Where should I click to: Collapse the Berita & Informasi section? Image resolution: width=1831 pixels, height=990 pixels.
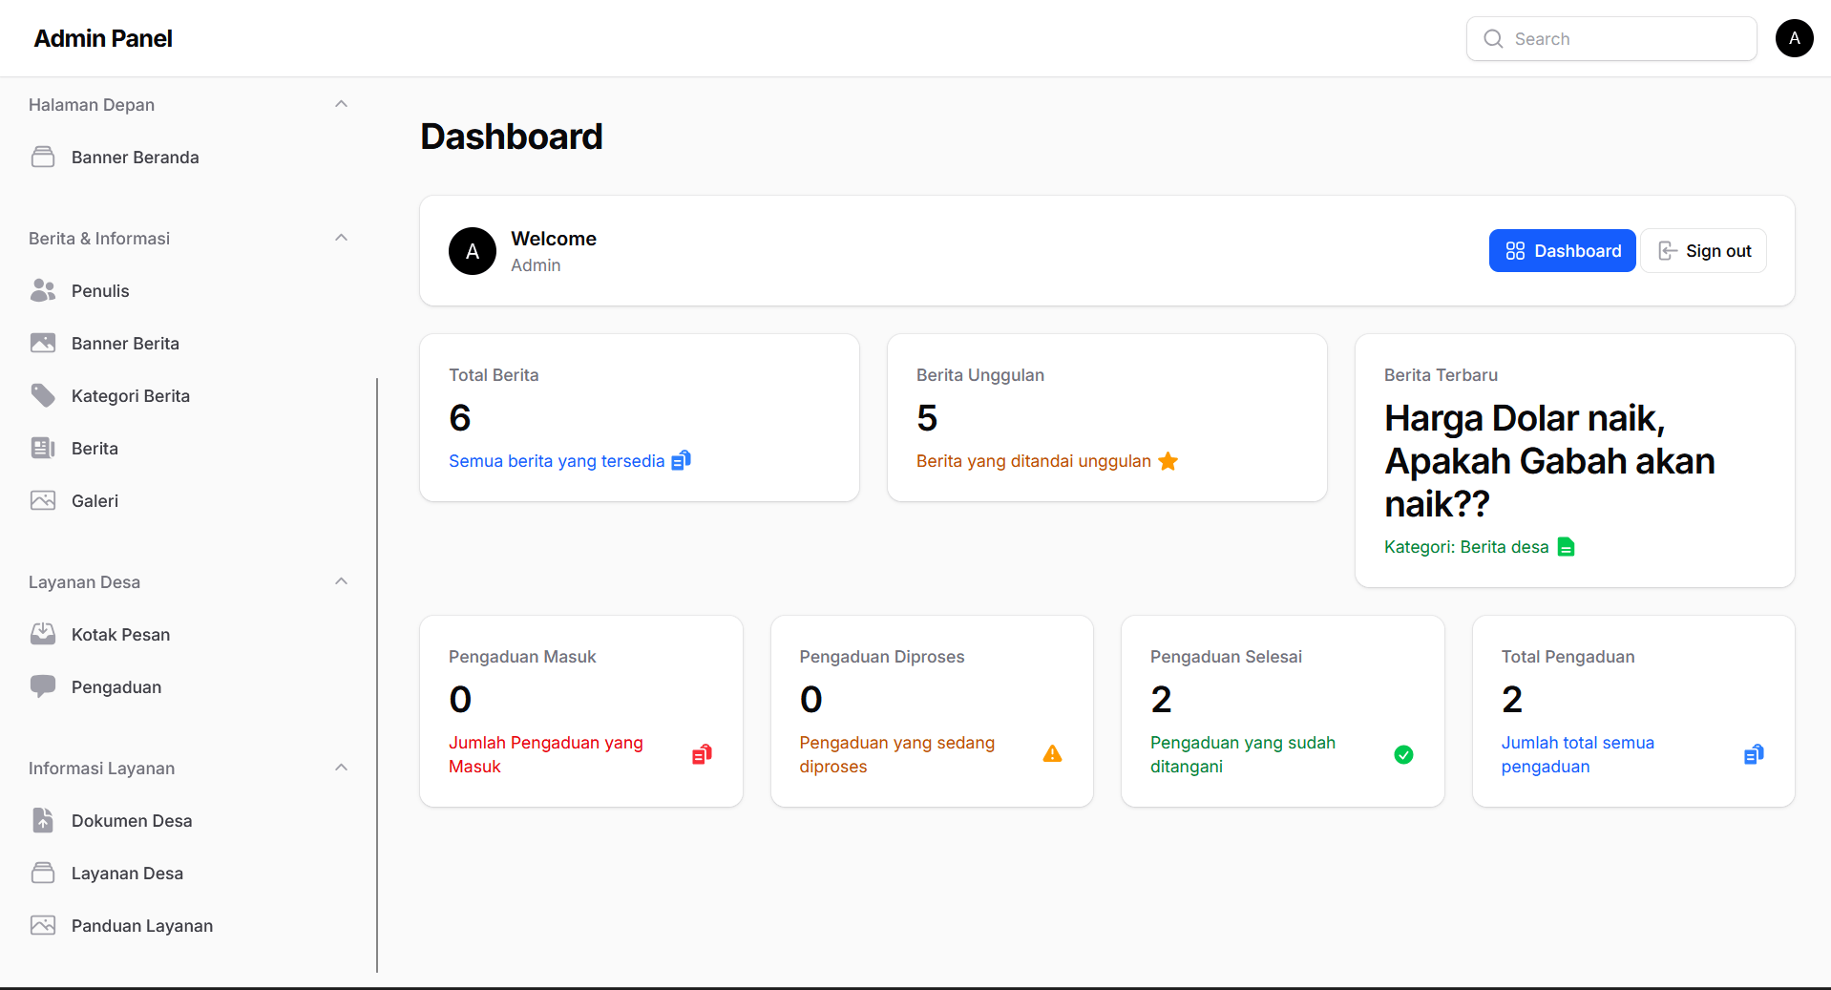pyautogui.click(x=341, y=238)
